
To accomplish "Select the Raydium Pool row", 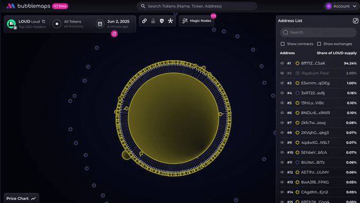I will click(318, 73).
